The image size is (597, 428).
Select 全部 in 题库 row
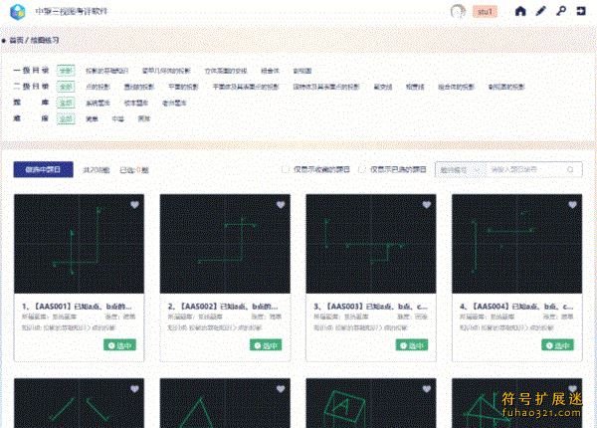click(x=66, y=103)
